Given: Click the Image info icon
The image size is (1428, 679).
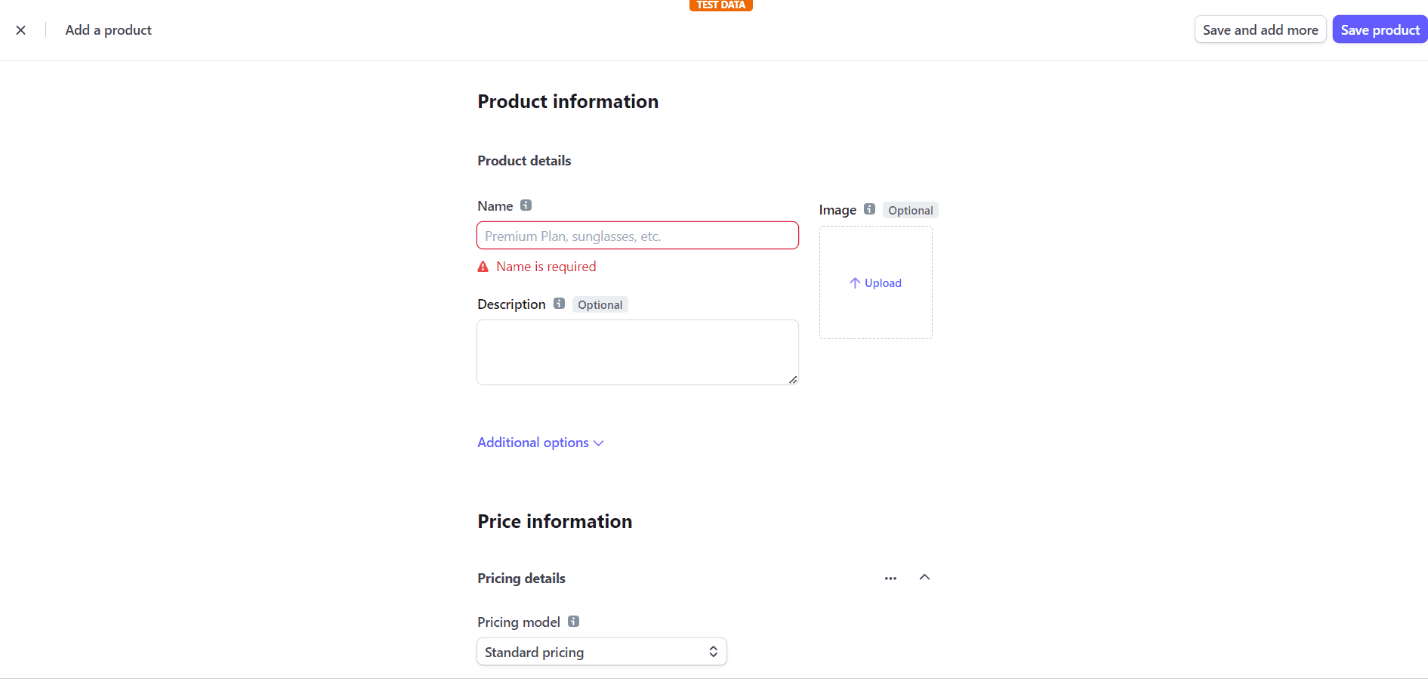Looking at the screenshot, I should [870, 209].
